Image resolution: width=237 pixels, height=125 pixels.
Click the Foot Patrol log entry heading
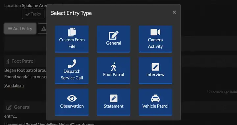click(x=23, y=61)
